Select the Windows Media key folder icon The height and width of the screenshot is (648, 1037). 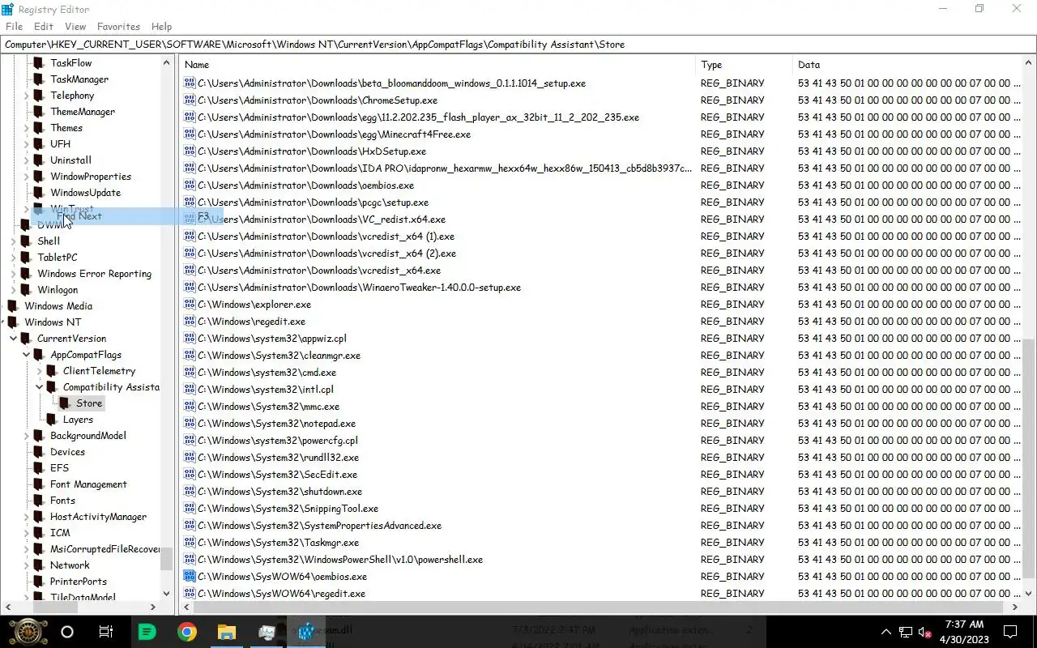12,306
